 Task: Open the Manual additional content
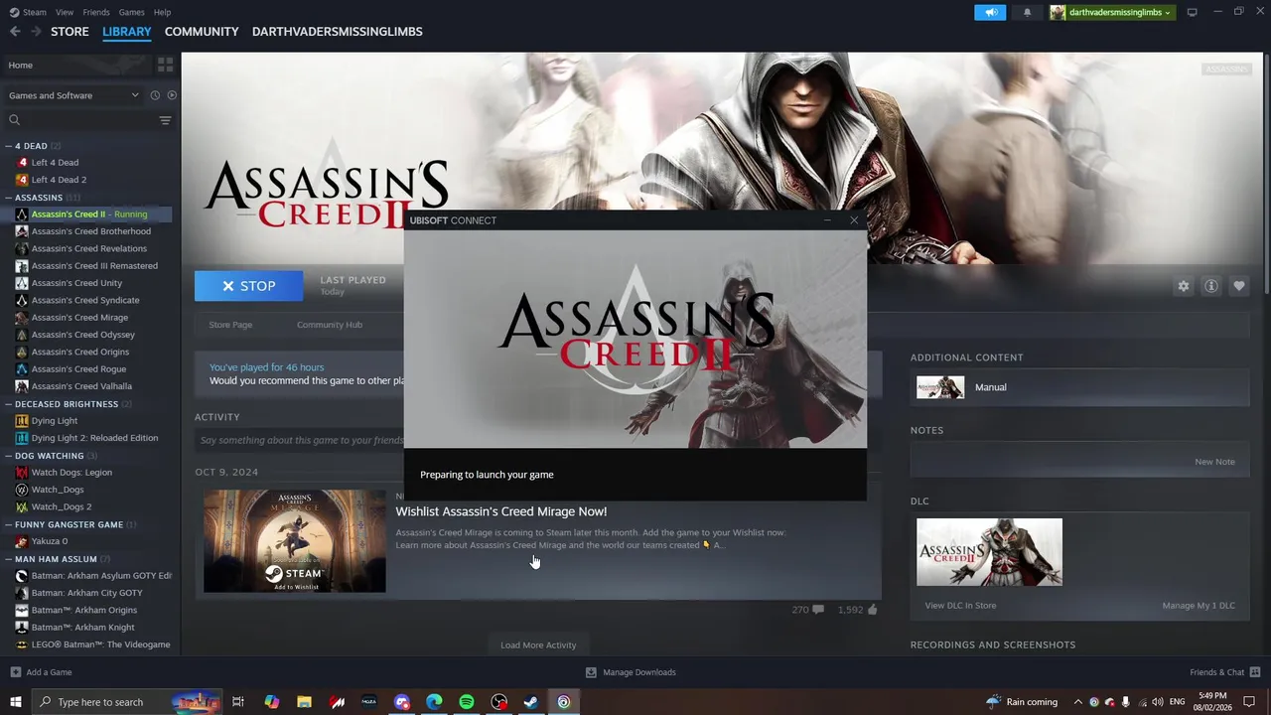(x=1079, y=387)
